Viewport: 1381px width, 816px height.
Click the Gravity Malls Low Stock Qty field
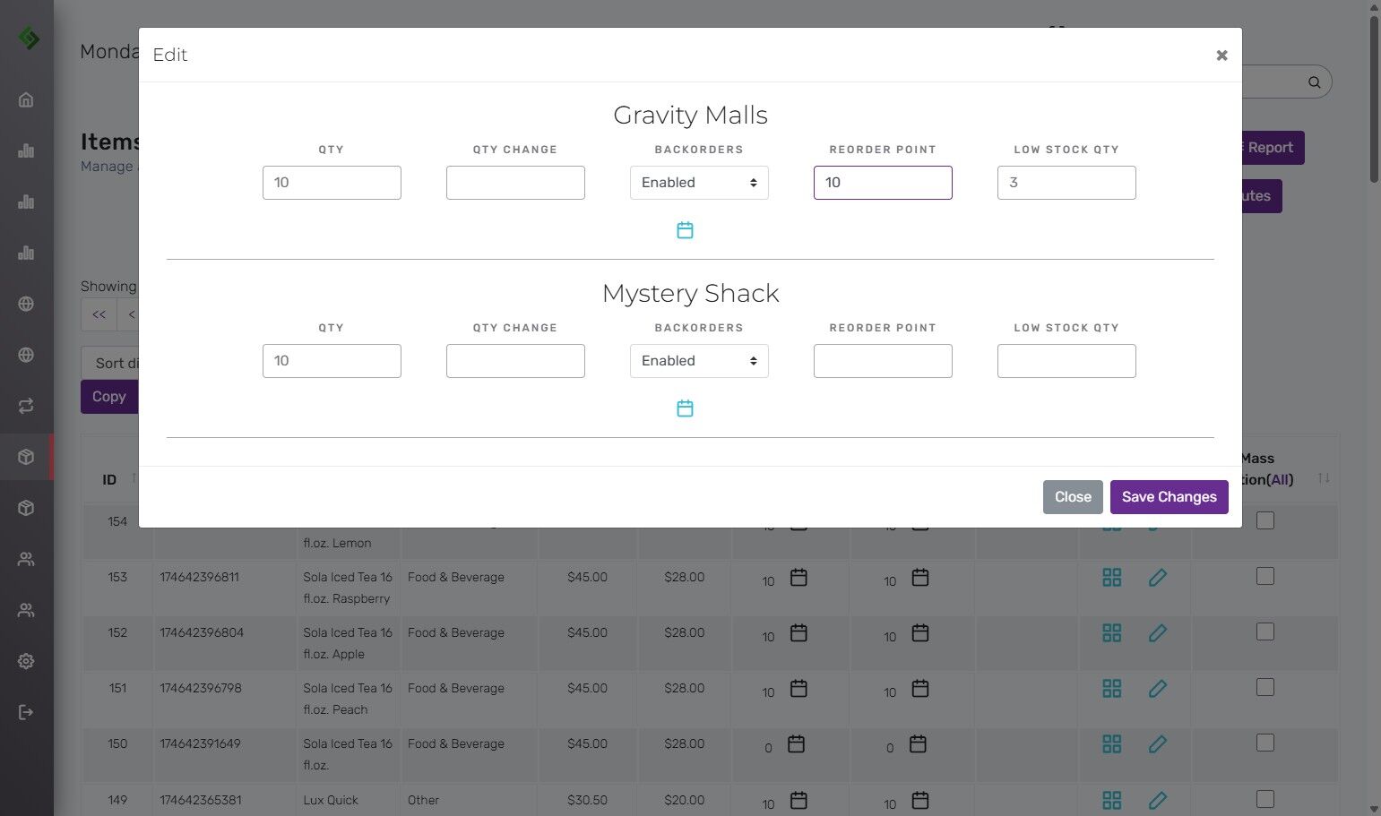pos(1066,183)
